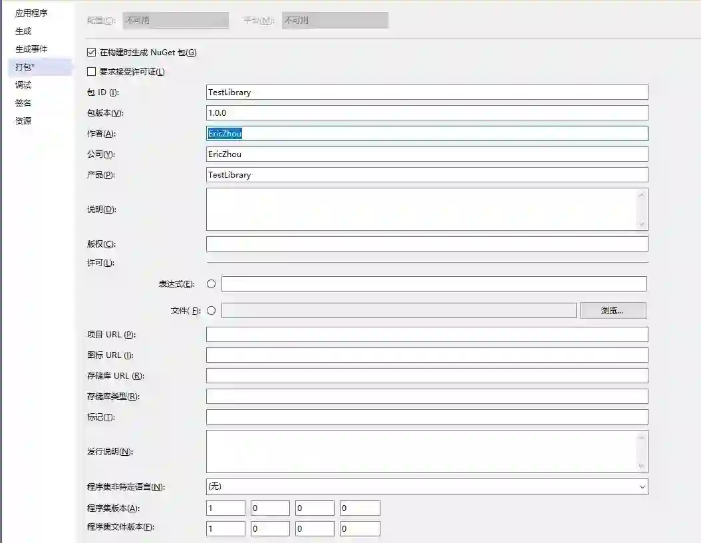Click the fourth 程序集版本 number box
Viewport: 701px width, 543px height.
[x=360, y=508]
